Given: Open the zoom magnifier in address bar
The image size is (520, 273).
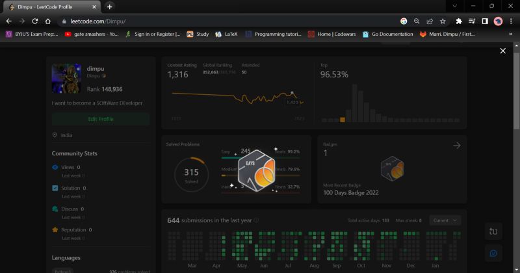Looking at the screenshot, I should pyautogui.click(x=417, y=21).
